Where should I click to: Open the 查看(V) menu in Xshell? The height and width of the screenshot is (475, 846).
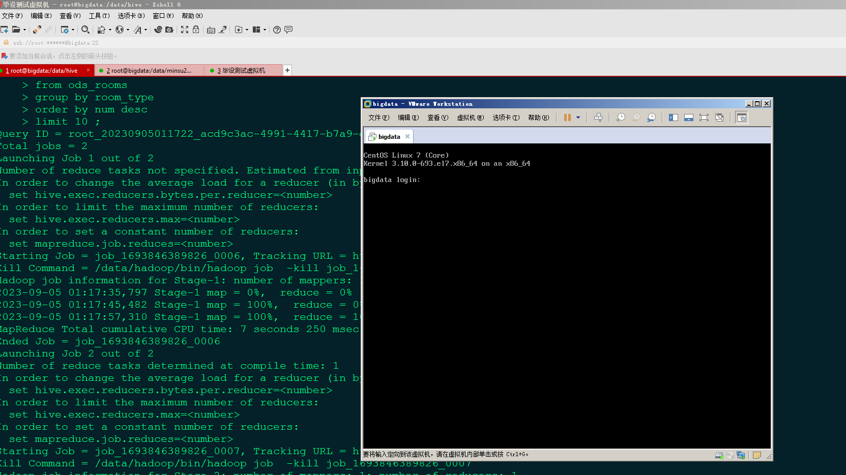click(x=70, y=16)
